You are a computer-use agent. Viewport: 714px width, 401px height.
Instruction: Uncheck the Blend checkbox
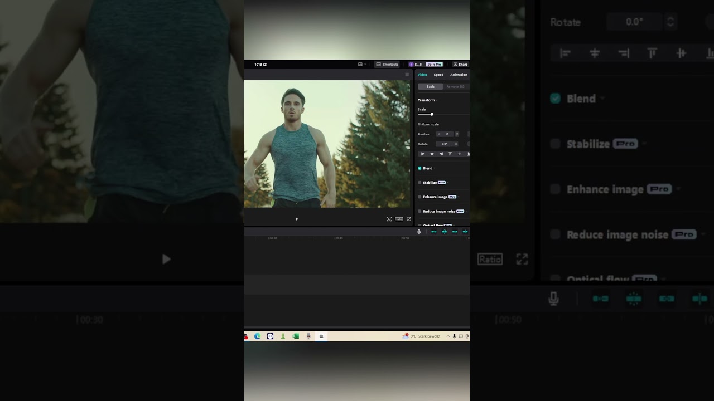click(x=419, y=168)
